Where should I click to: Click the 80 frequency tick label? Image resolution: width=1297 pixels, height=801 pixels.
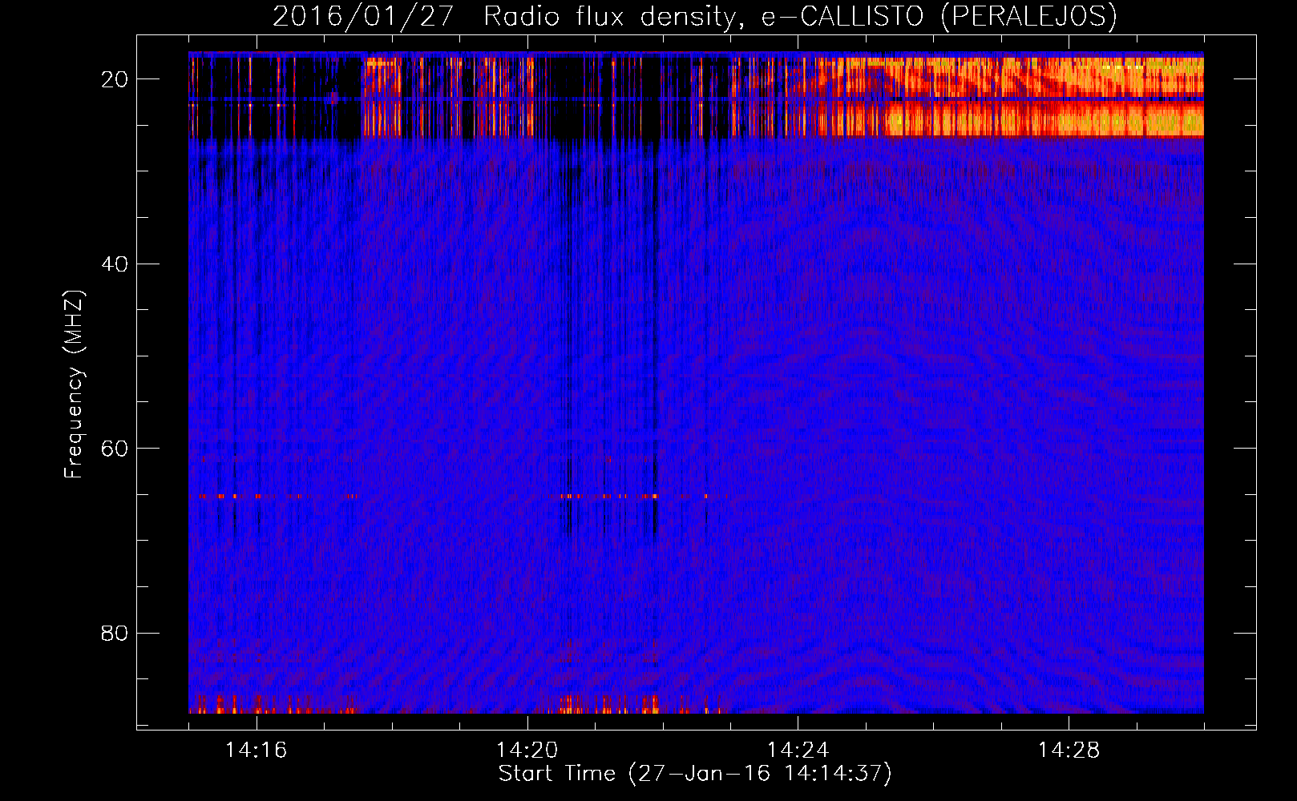point(115,634)
